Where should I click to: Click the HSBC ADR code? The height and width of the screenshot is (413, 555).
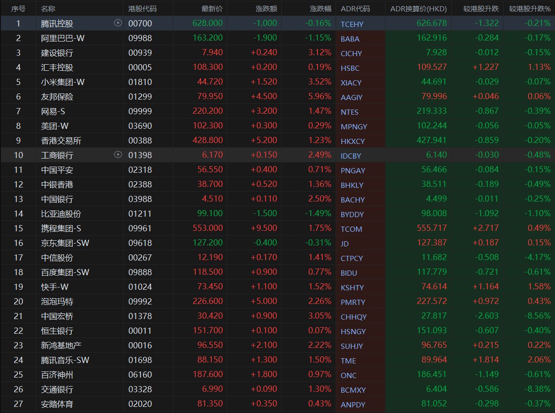tap(350, 68)
